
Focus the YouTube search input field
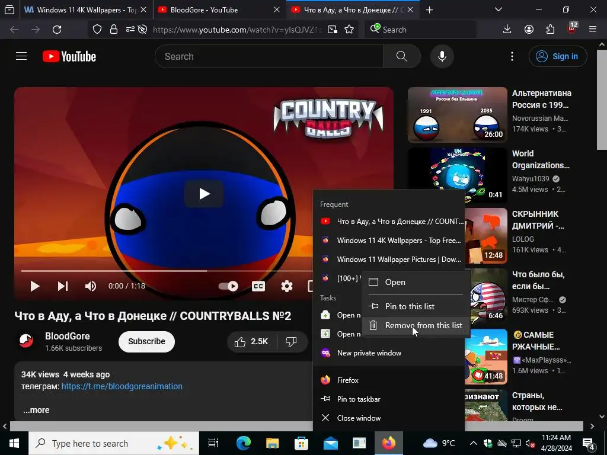click(269, 56)
